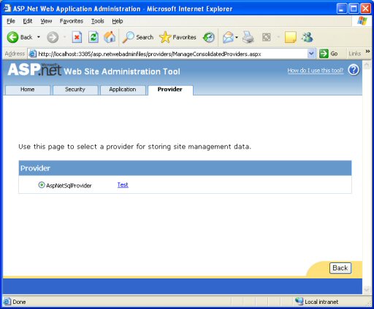
Task: Click the page icon in address bar
Action: (33, 54)
